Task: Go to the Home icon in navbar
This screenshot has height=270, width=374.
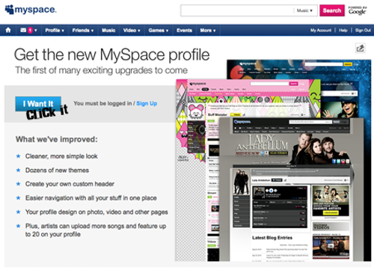Action: click(8, 30)
